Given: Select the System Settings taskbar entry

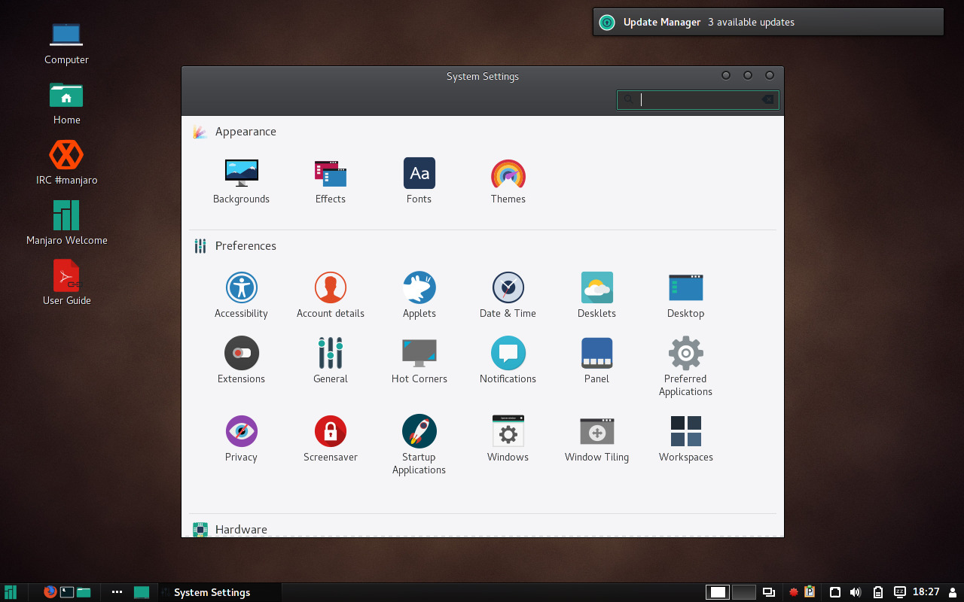Looking at the screenshot, I should pos(220,592).
